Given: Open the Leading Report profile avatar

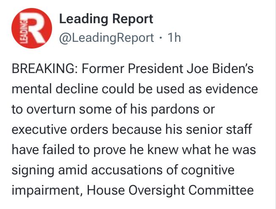Looking at the screenshot, I should [32, 28].
